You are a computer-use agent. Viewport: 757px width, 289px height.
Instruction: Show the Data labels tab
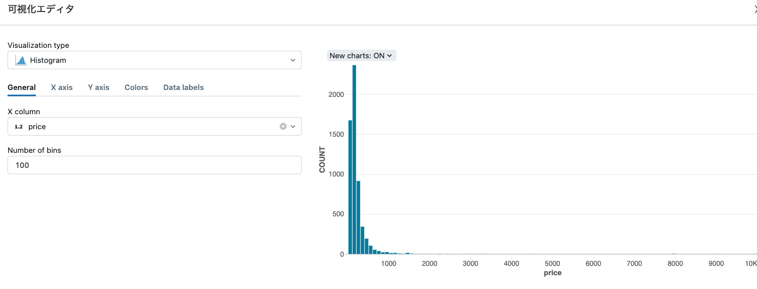click(183, 88)
